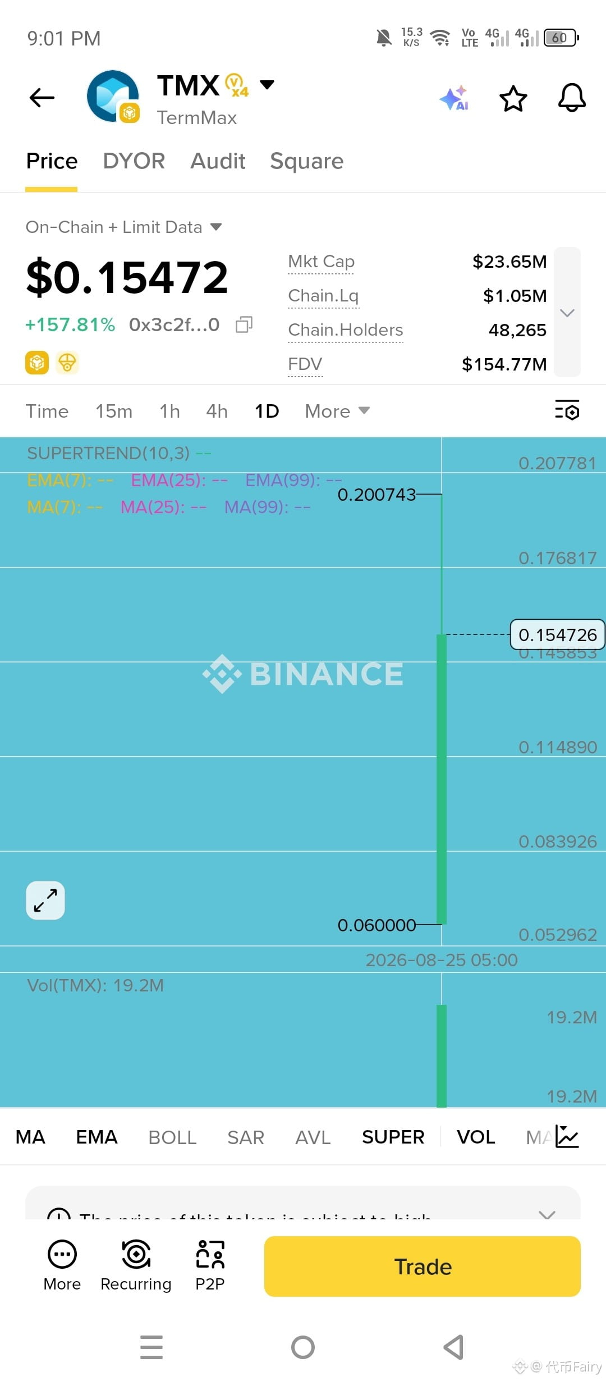Screen dimensions: 606x1381
Task: Tap the Vol(TMX): 19.2M label
Action: [x=95, y=985]
